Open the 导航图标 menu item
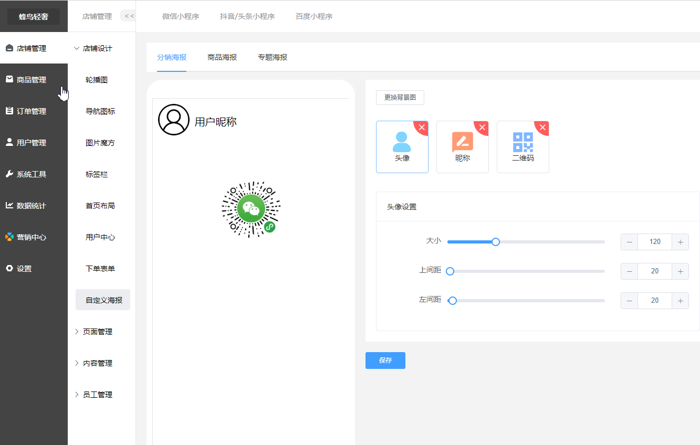The height and width of the screenshot is (445, 700). click(101, 111)
